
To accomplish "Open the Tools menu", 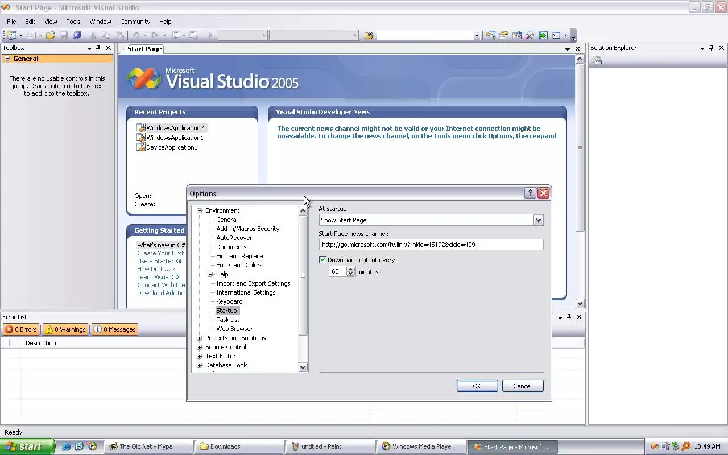I will pyautogui.click(x=73, y=22).
